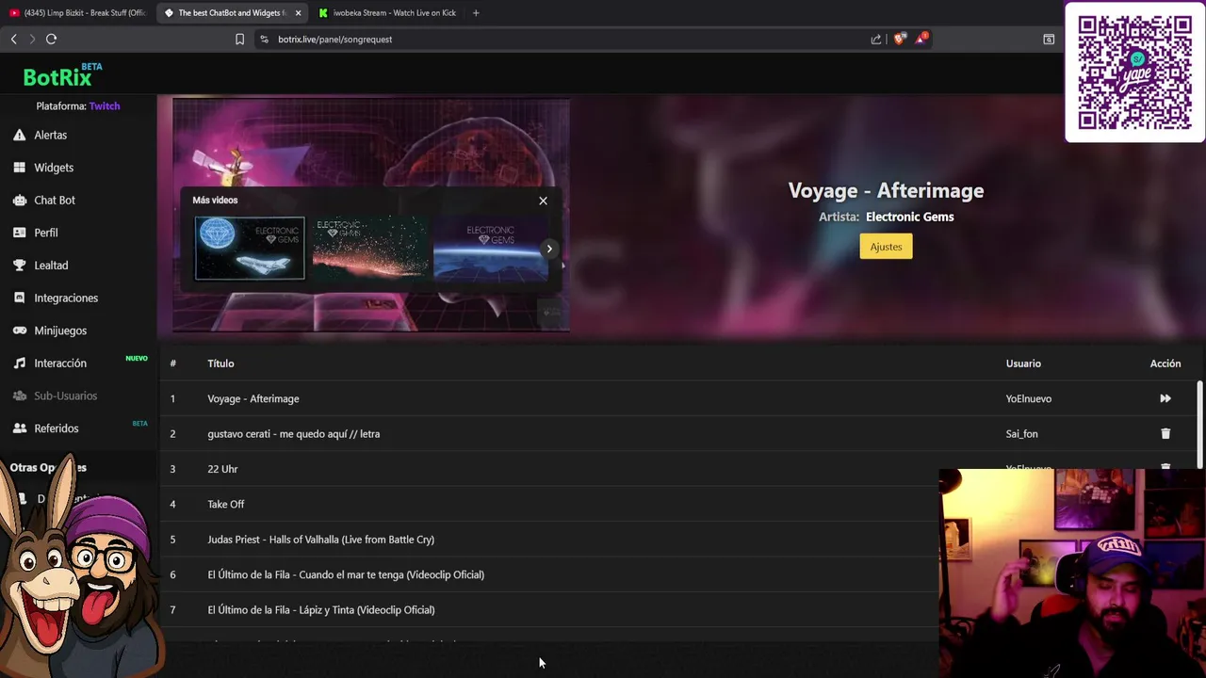
Task: Open the Widgets grid icon
Action: [19, 168]
